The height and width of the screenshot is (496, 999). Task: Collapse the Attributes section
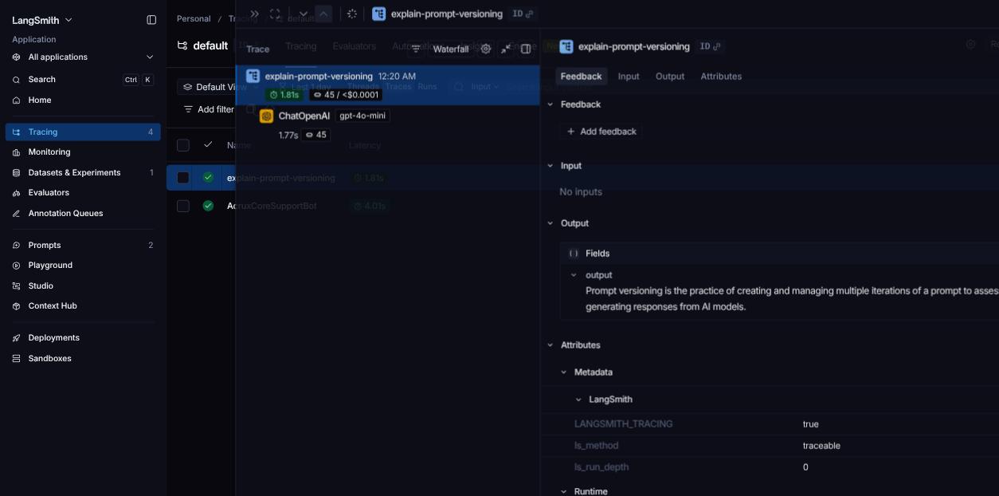550,345
